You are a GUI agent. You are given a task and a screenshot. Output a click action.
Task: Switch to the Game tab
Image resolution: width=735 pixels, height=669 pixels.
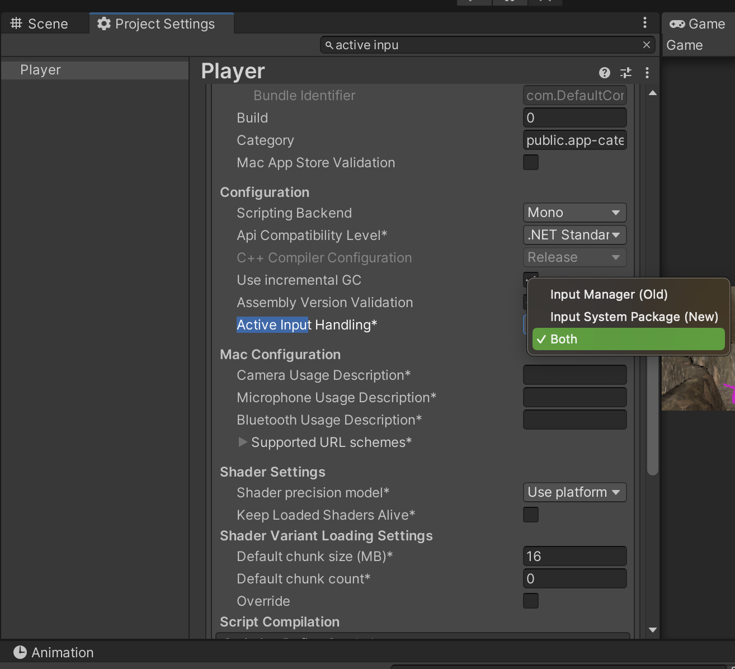[x=698, y=24]
